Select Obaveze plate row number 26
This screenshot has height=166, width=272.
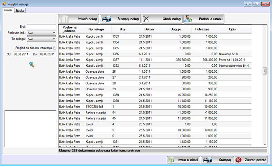click(x=155, y=72)
